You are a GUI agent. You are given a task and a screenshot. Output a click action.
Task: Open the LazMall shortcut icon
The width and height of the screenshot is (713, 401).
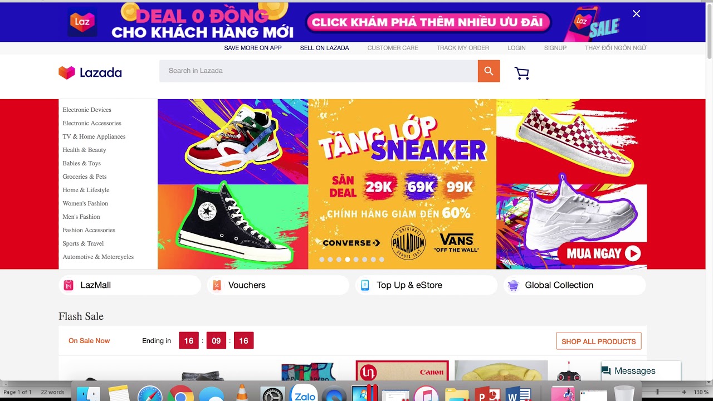point(69,285)
